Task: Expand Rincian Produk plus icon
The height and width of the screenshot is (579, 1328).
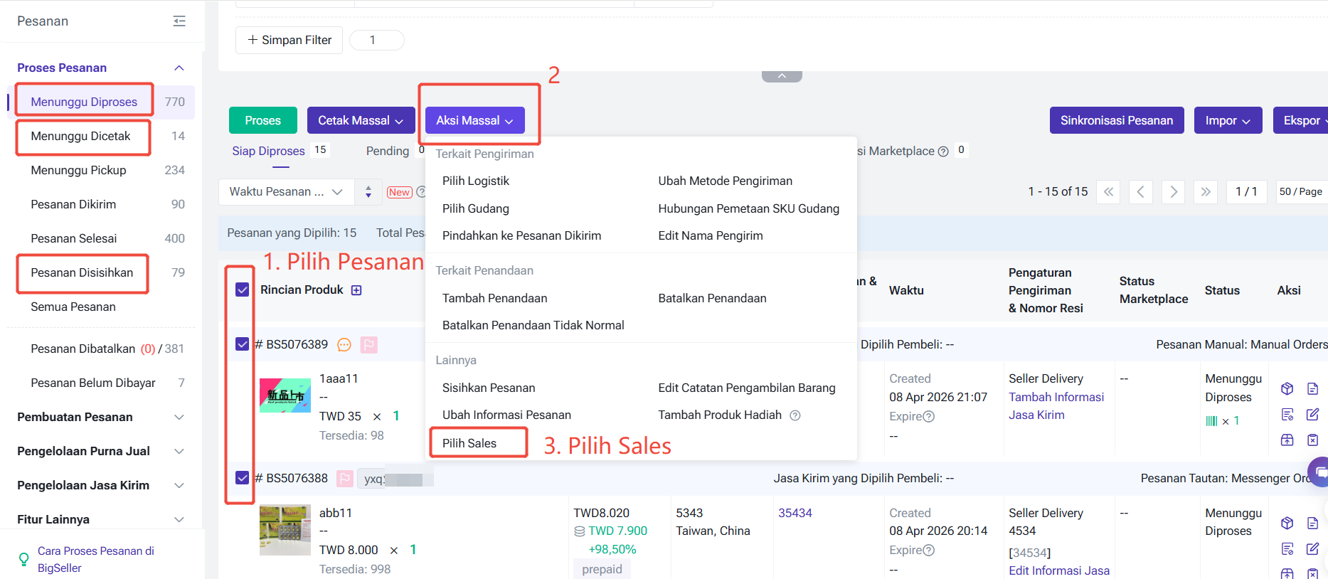Action: 356,290
